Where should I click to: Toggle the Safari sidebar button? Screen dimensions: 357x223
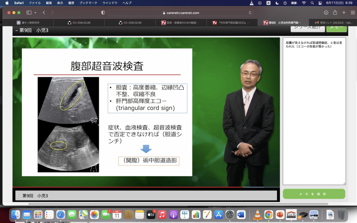point(29,13)
